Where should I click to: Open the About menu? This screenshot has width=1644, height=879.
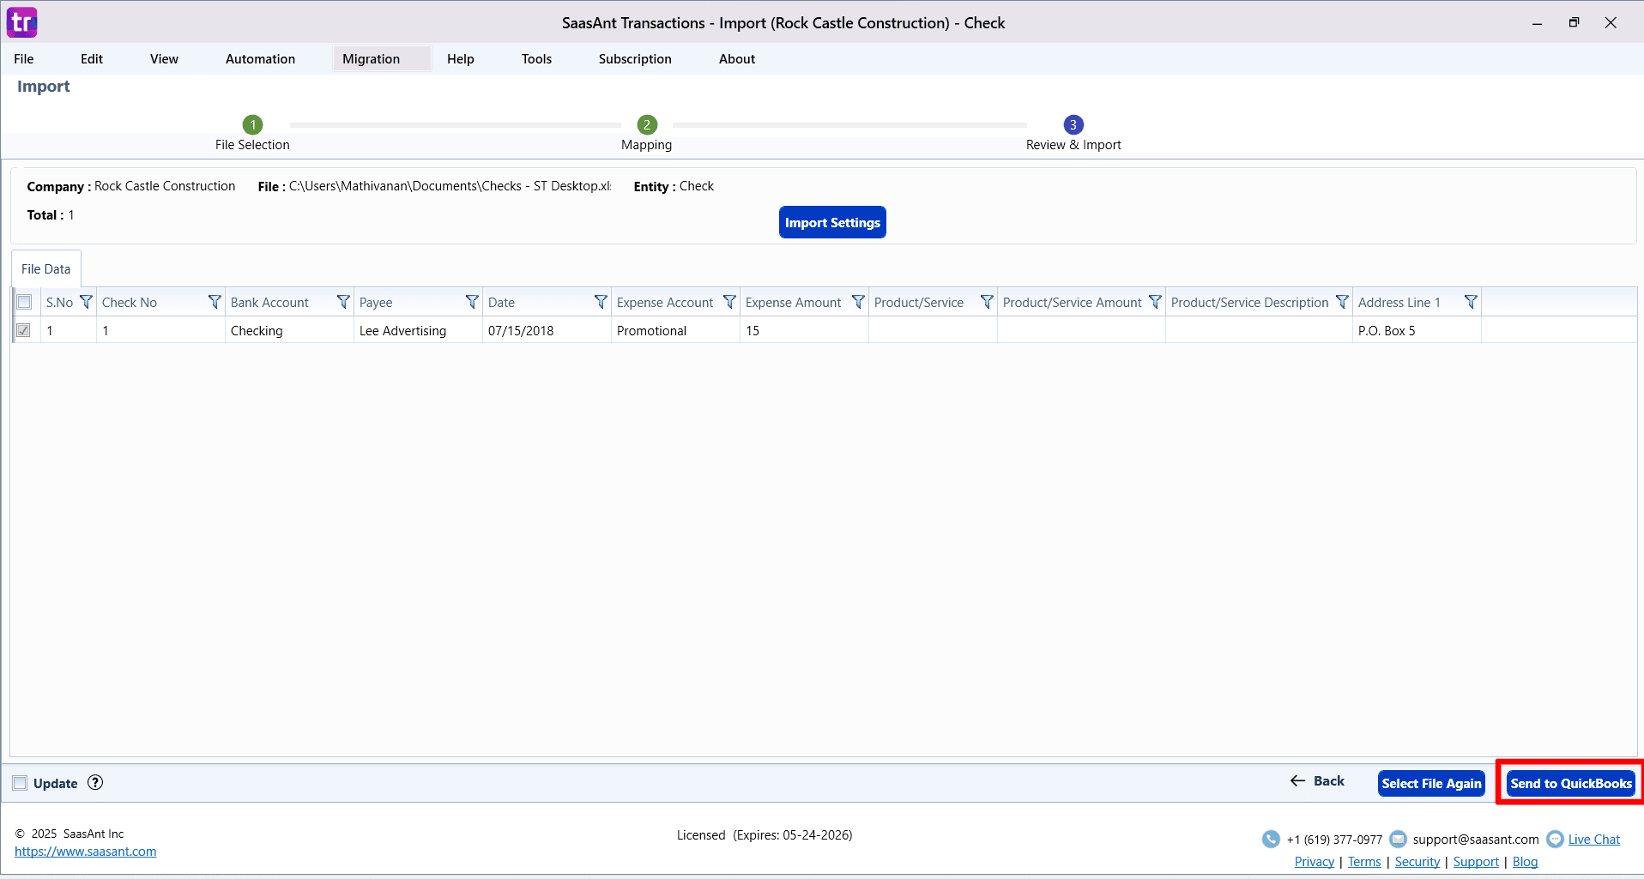tap(737, 59)
